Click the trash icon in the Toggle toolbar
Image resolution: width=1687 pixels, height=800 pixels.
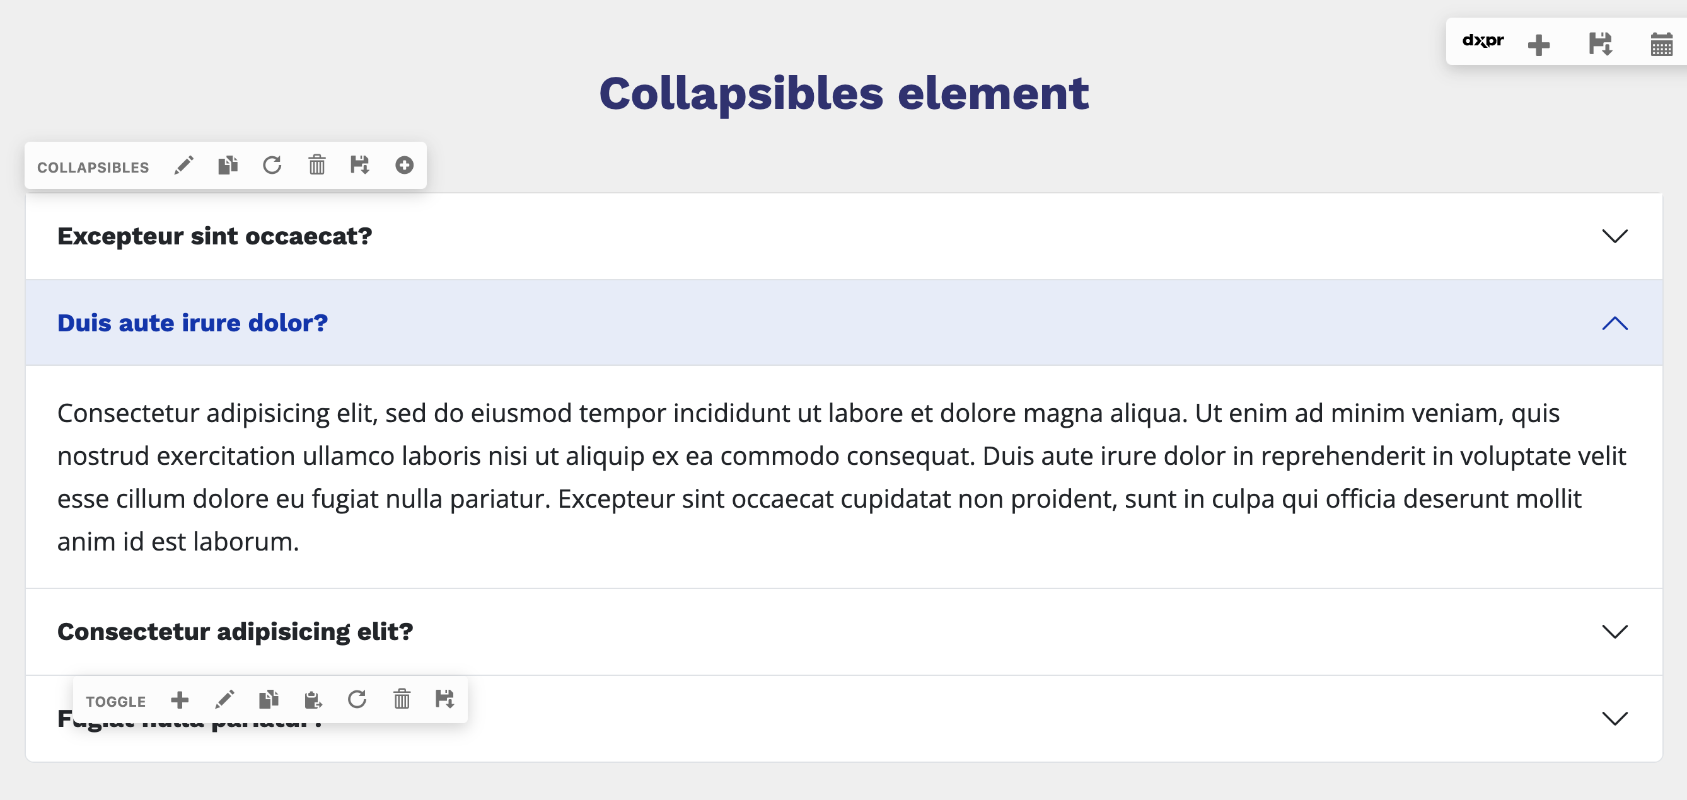[402, 699]
